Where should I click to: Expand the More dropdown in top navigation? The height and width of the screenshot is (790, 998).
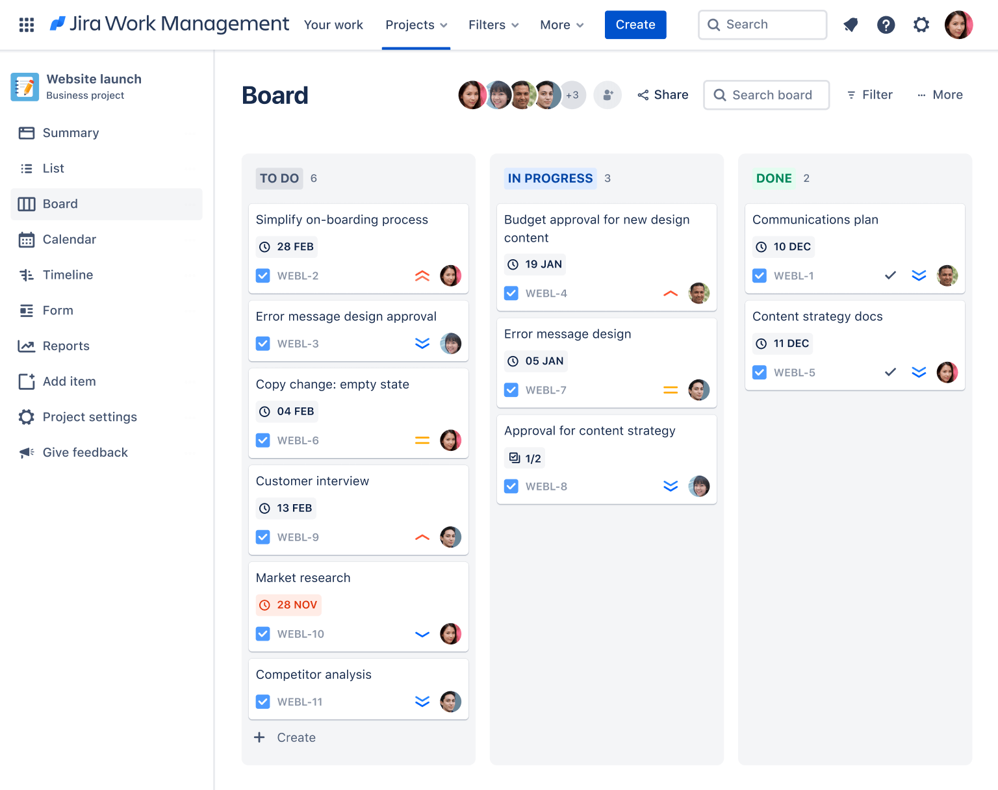pyautogui.click(x=561, y=25)
